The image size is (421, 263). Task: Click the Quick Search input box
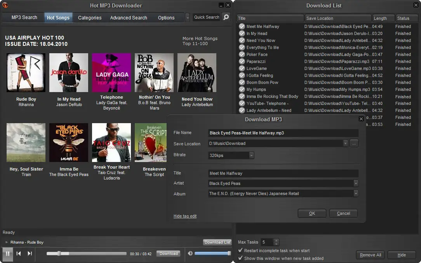click(206, 17)
